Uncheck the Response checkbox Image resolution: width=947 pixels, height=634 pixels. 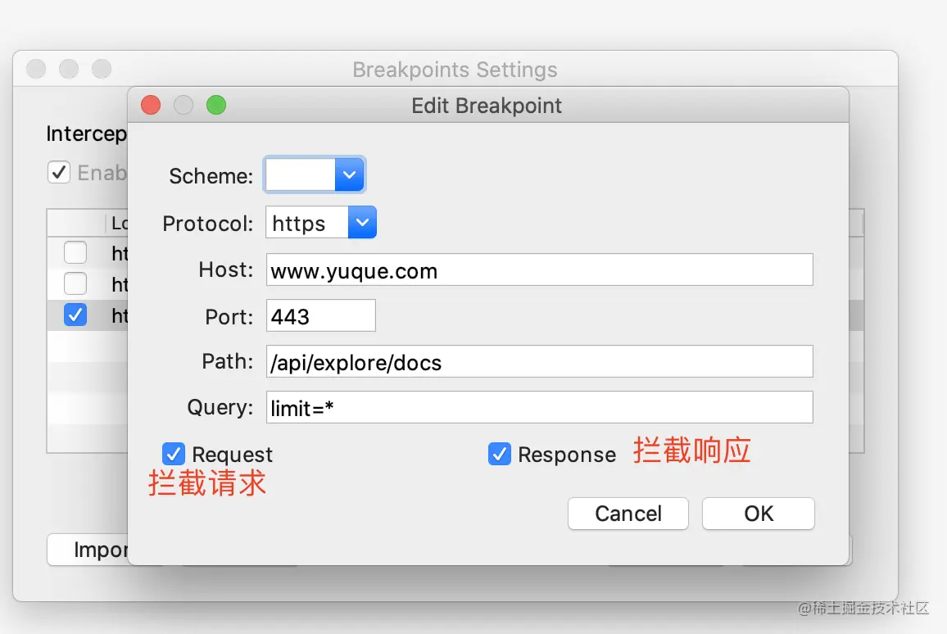[x=500, y=454]
